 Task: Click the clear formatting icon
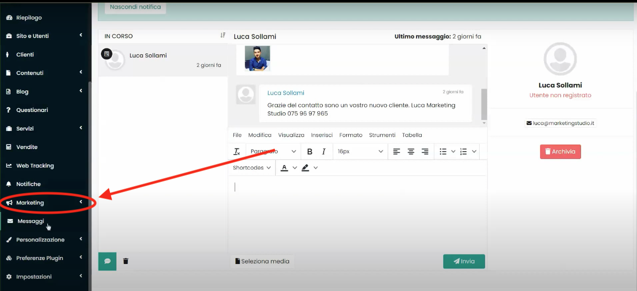[237, 151]
